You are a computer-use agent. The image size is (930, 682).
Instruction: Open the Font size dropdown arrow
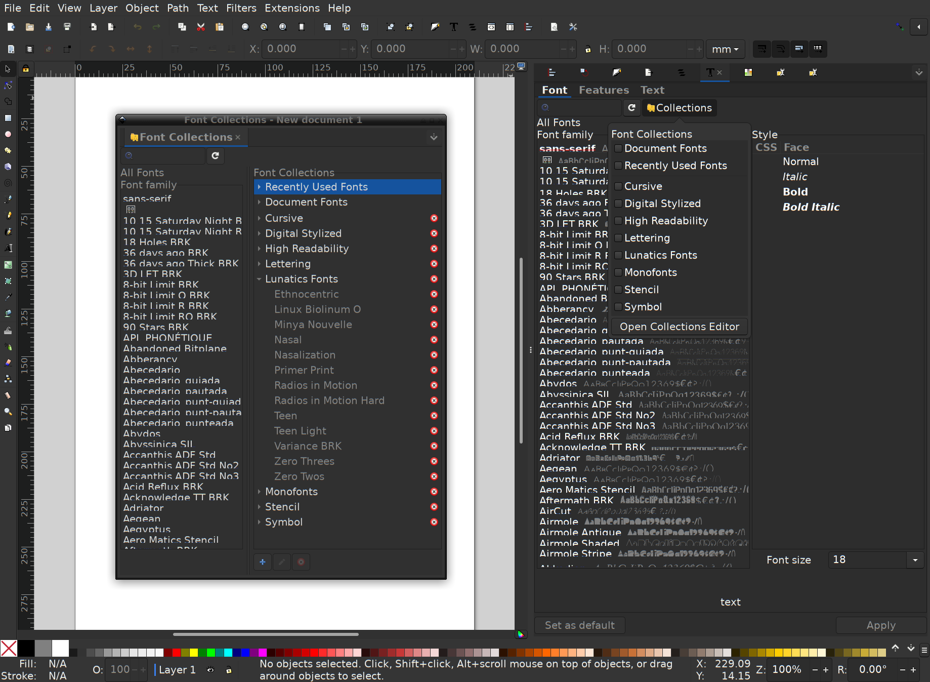click(915, 560)
